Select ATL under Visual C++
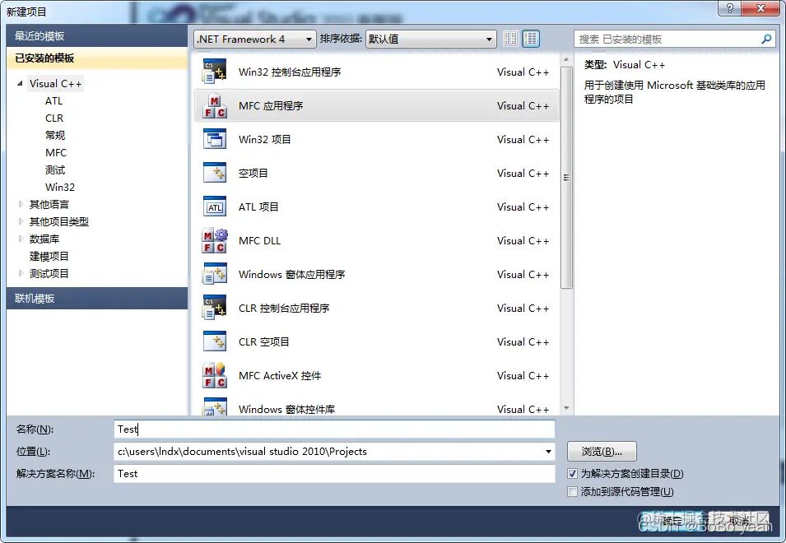The height and width of the screenshot is (543, 786). click(x=53, y=100)
